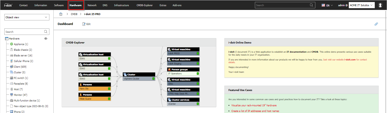This screenshot has height=113, width=387.
Task: Open the Add-ons menu
Action: 177,5
